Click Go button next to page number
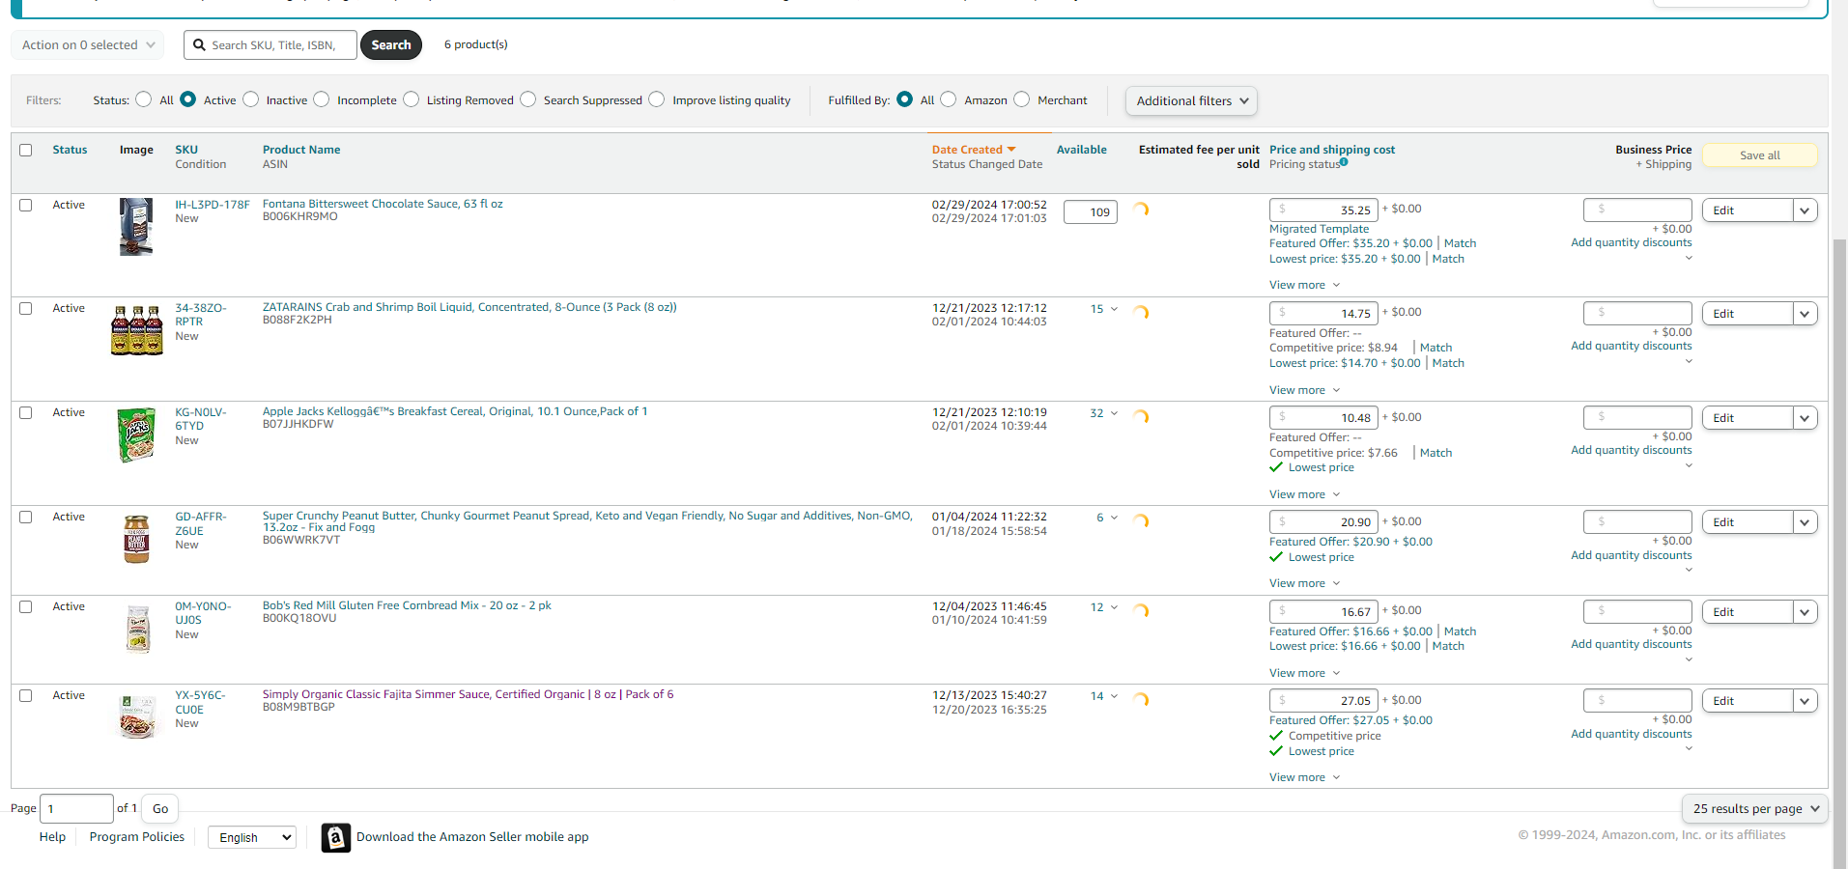 [160, 809]
